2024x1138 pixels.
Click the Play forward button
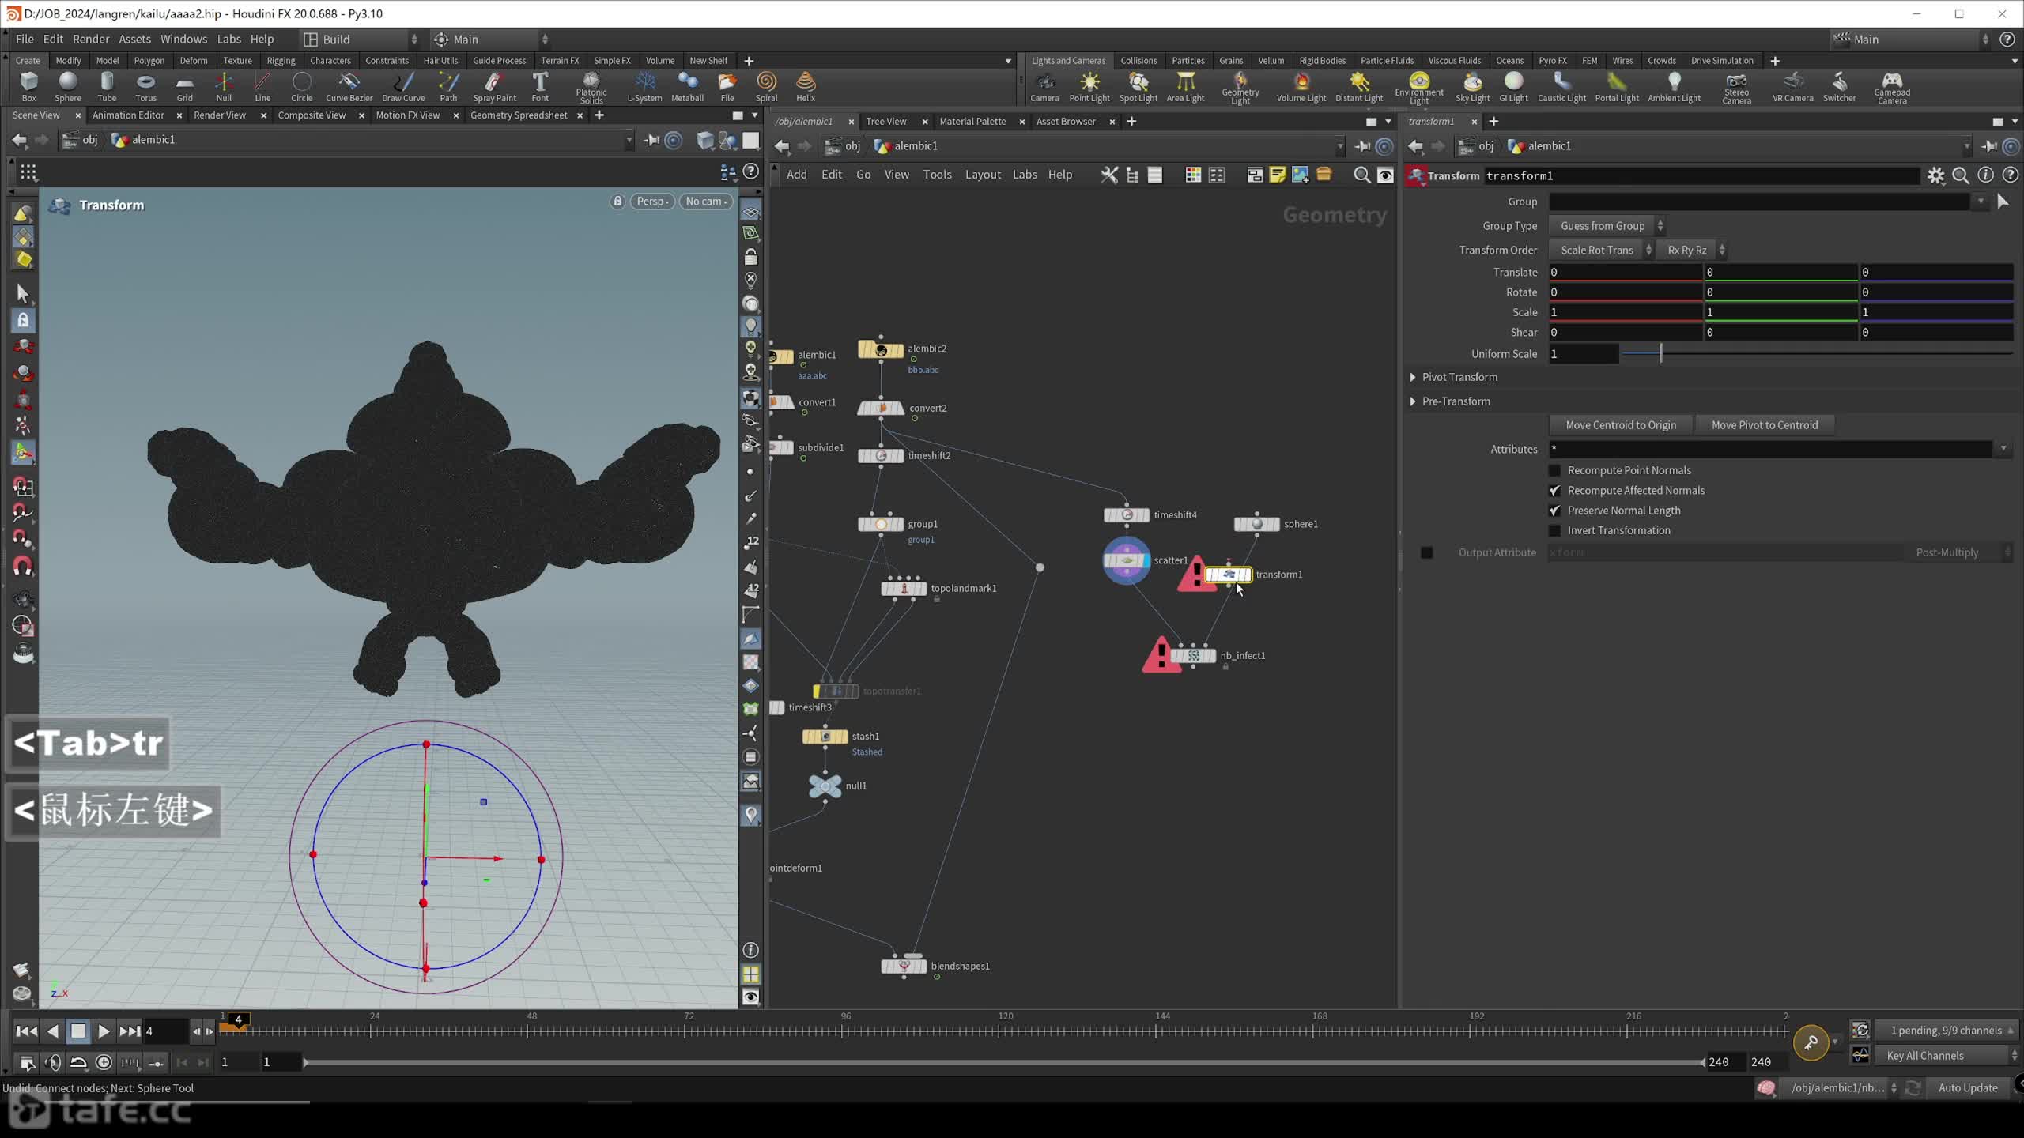[x=104, y=1031]
